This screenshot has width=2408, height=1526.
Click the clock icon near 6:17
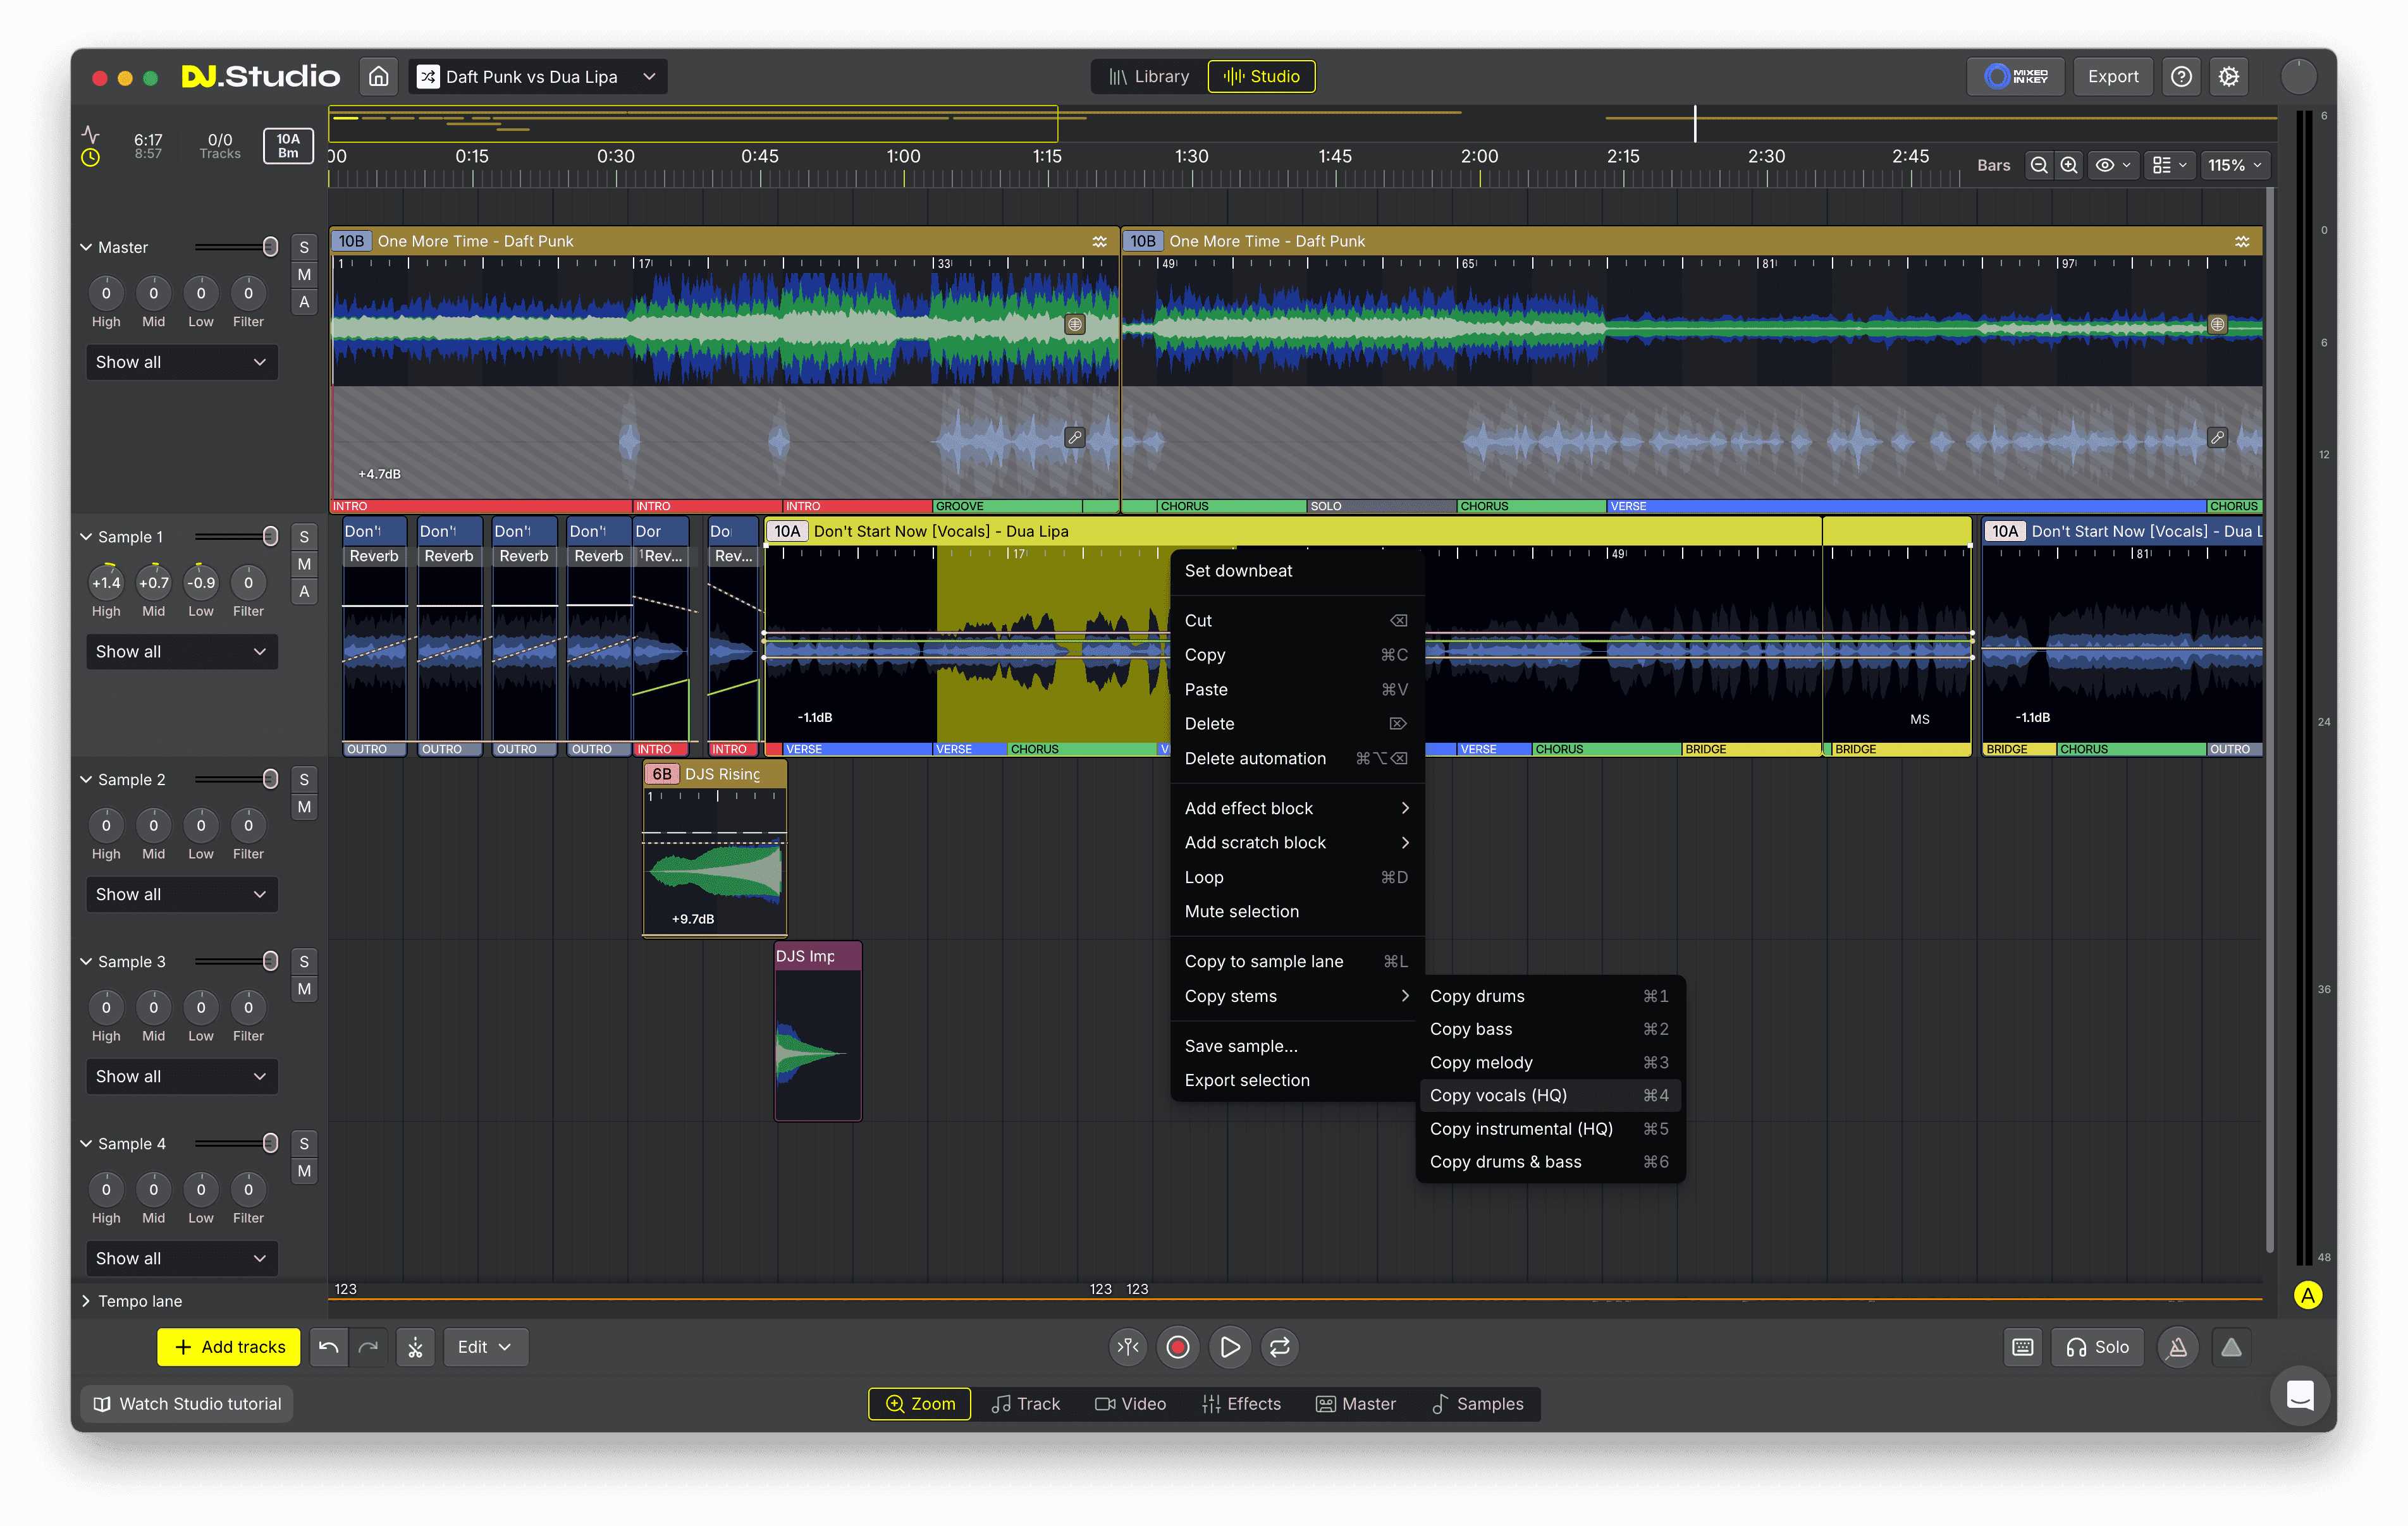(90, 157)
